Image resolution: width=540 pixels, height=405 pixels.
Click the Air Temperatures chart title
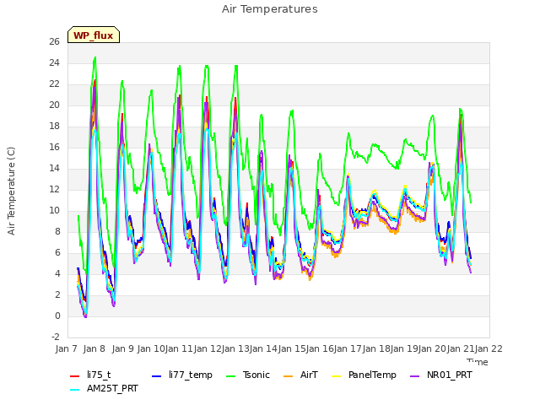point(270,9)
